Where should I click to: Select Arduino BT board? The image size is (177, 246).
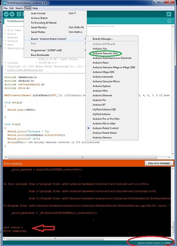pos(112,105)
